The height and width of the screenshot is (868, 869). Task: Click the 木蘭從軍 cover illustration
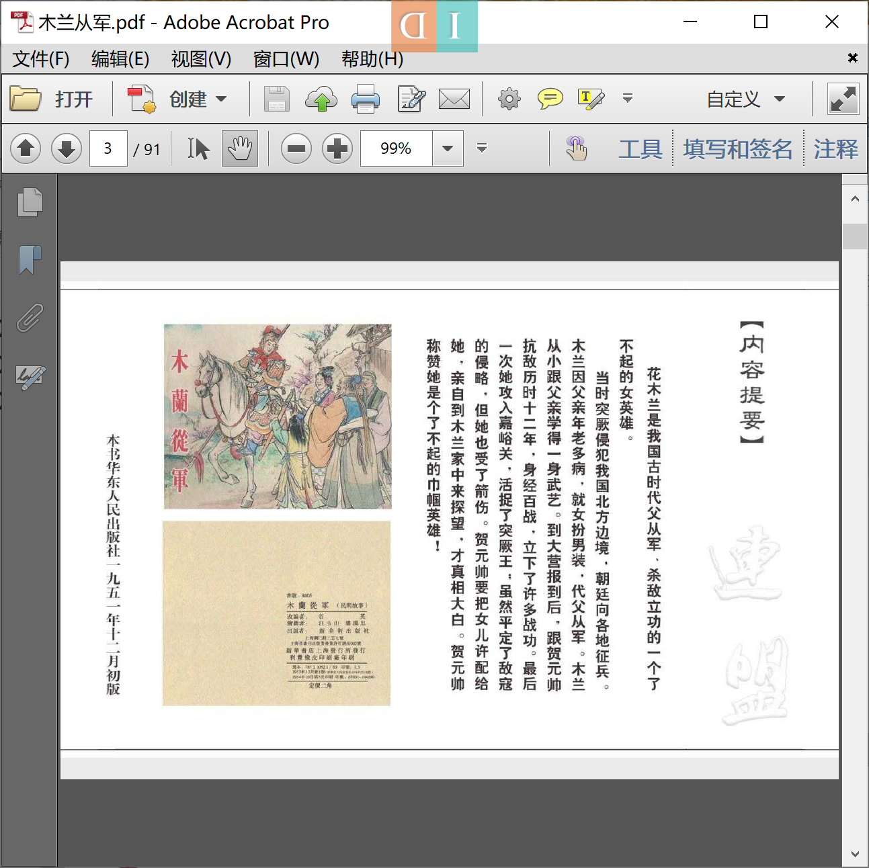coord(278,417)
